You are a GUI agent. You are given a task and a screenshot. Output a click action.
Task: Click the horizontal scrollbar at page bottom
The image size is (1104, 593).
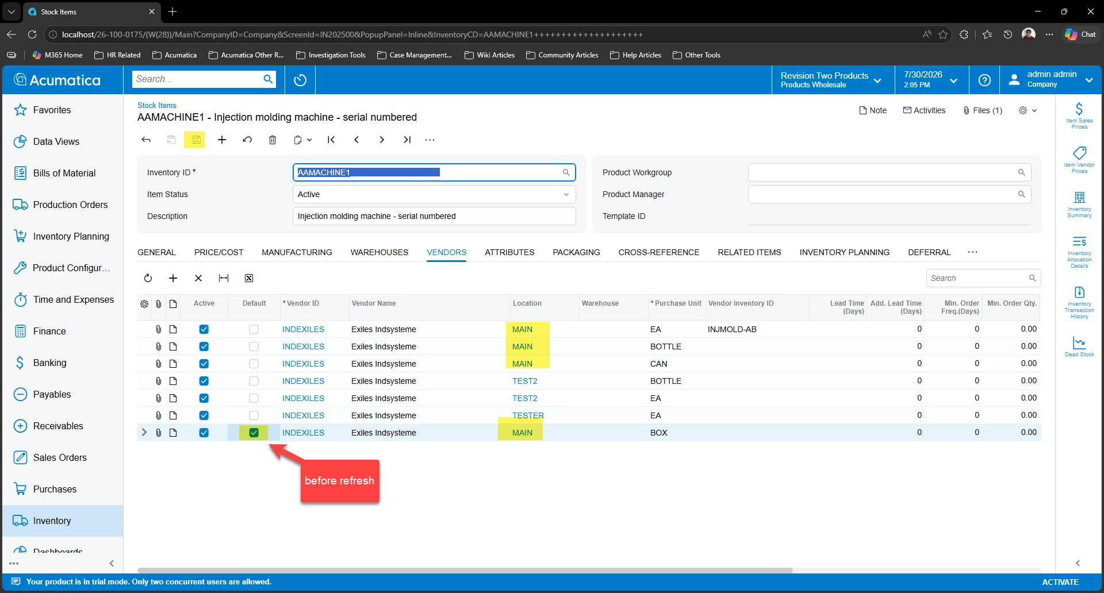point(465,571)
